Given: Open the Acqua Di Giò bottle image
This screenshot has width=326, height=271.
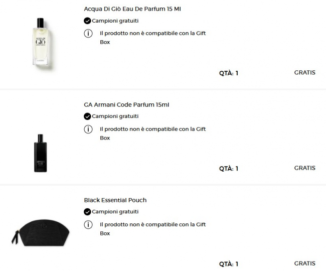Looking at the screenshot, I should pos(41,42).
